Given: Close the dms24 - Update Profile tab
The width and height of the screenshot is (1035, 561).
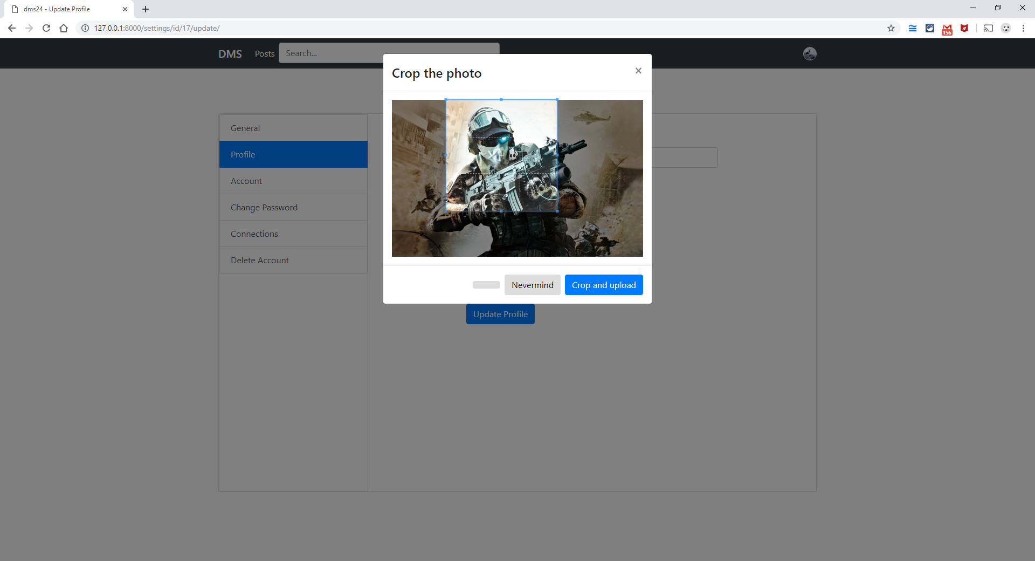Looking at the screenshot, I should (125, 9).
